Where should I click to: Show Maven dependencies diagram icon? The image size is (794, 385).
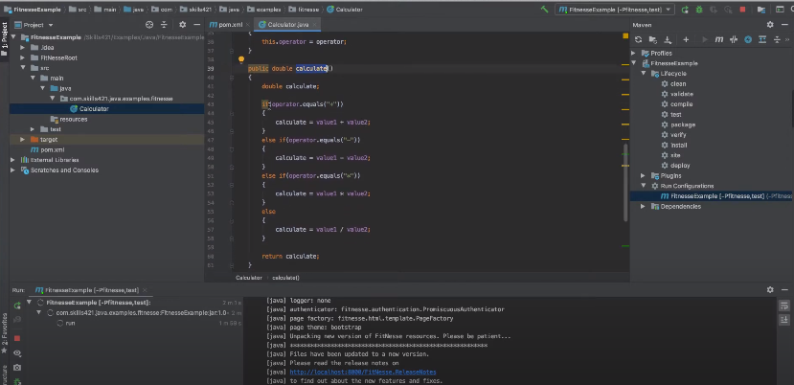[x=762, y=39]
